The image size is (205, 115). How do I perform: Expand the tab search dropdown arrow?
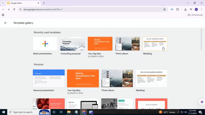[3, 3]
